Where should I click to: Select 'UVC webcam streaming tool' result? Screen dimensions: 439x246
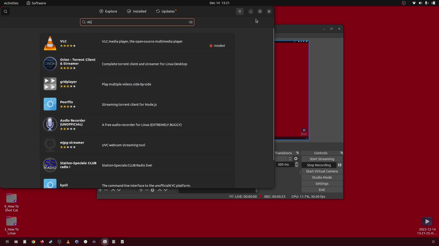click(123, 145)
